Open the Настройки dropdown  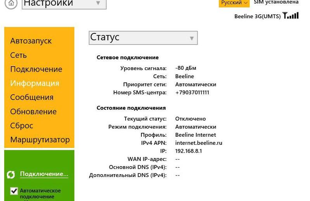pyautogui.click(x=64, y=4)
